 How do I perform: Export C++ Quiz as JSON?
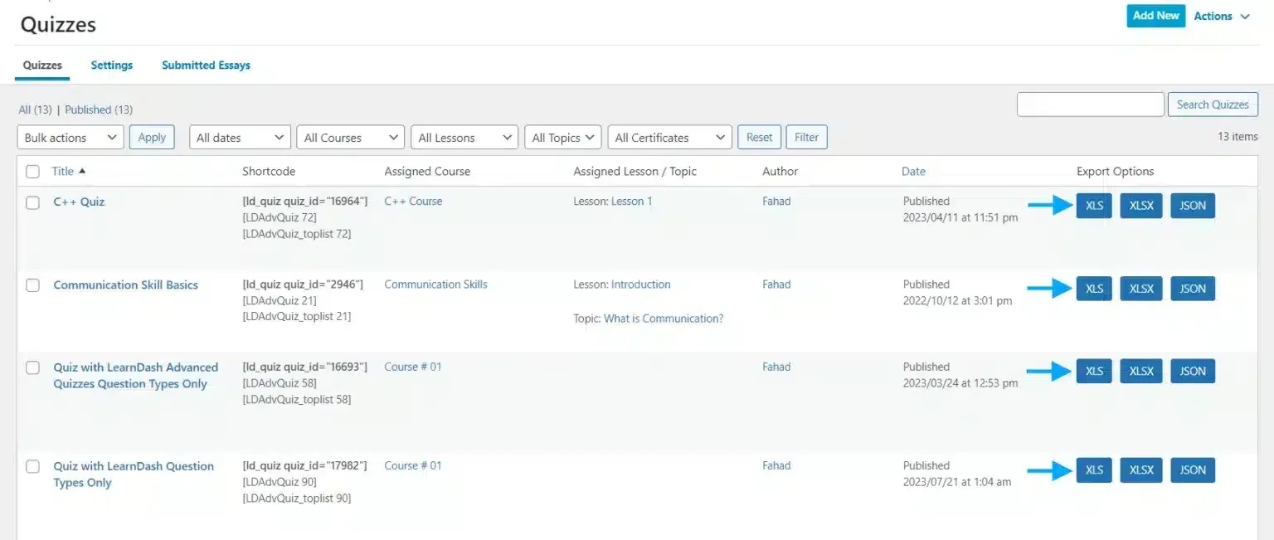point(1192,206)
